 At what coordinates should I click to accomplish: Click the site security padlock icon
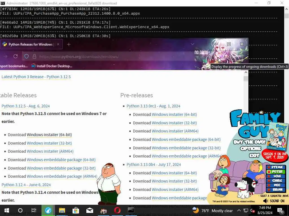coord(34,56)
